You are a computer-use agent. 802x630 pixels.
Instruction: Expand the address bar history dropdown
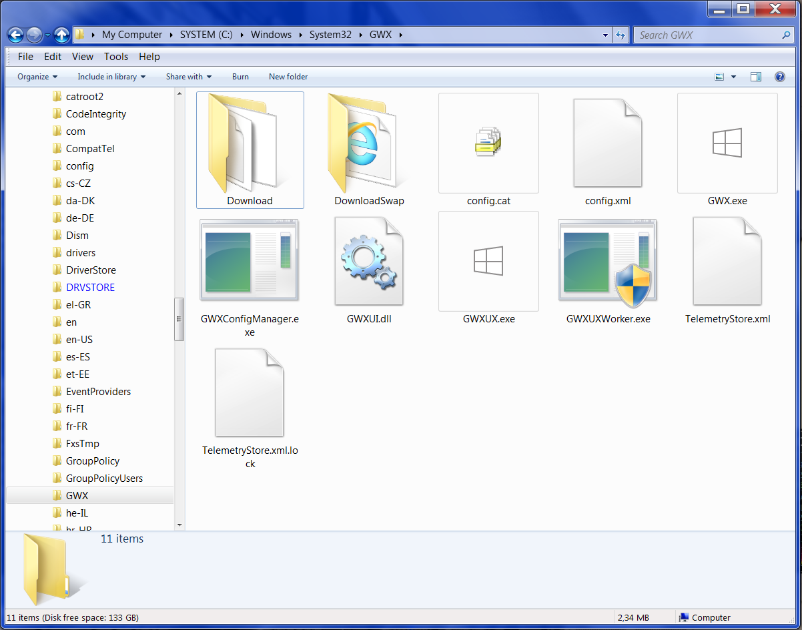tap(606, 35)
